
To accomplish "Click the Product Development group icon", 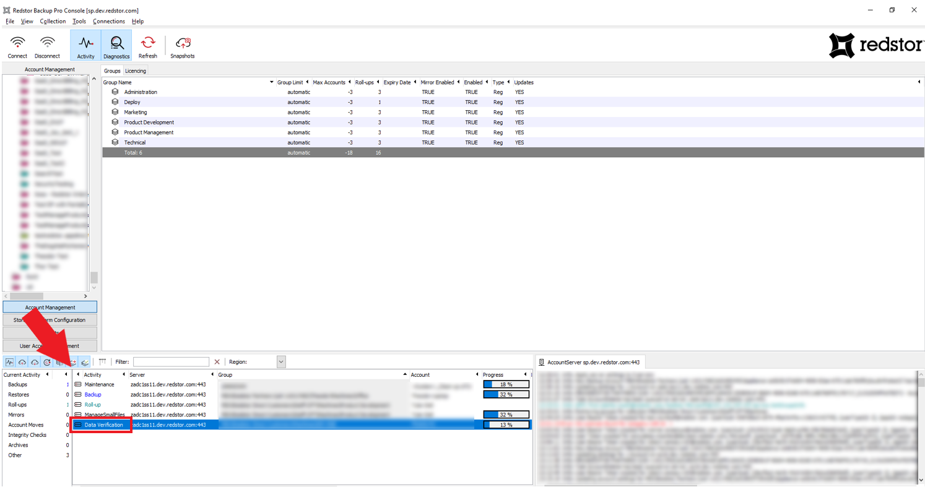I will [115, 122].
